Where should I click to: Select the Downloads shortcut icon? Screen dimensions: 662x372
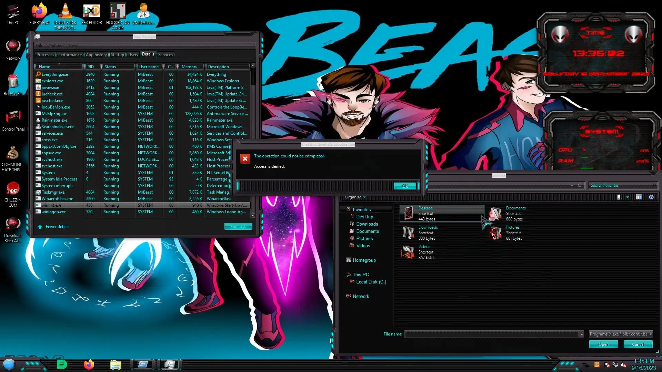point(408,233)
